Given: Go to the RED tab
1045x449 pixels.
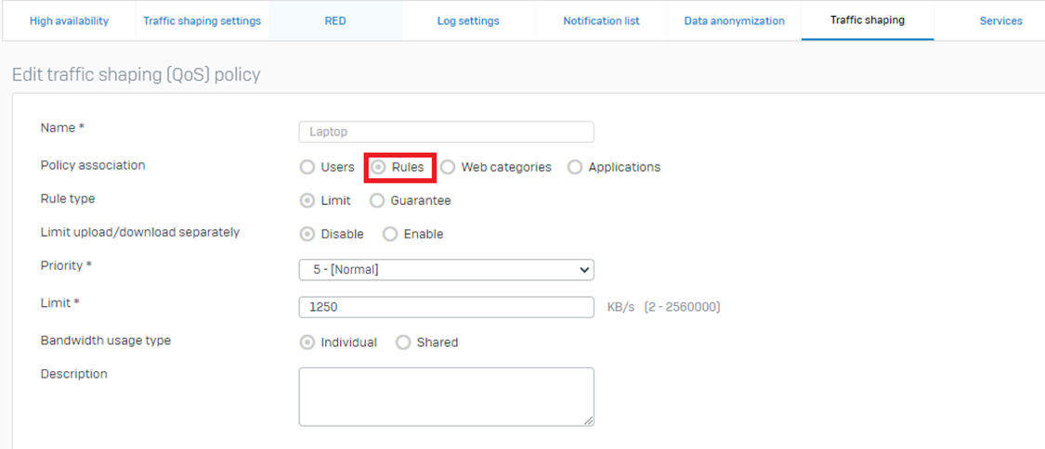Looking at the screenshot, I should [335, 20].
